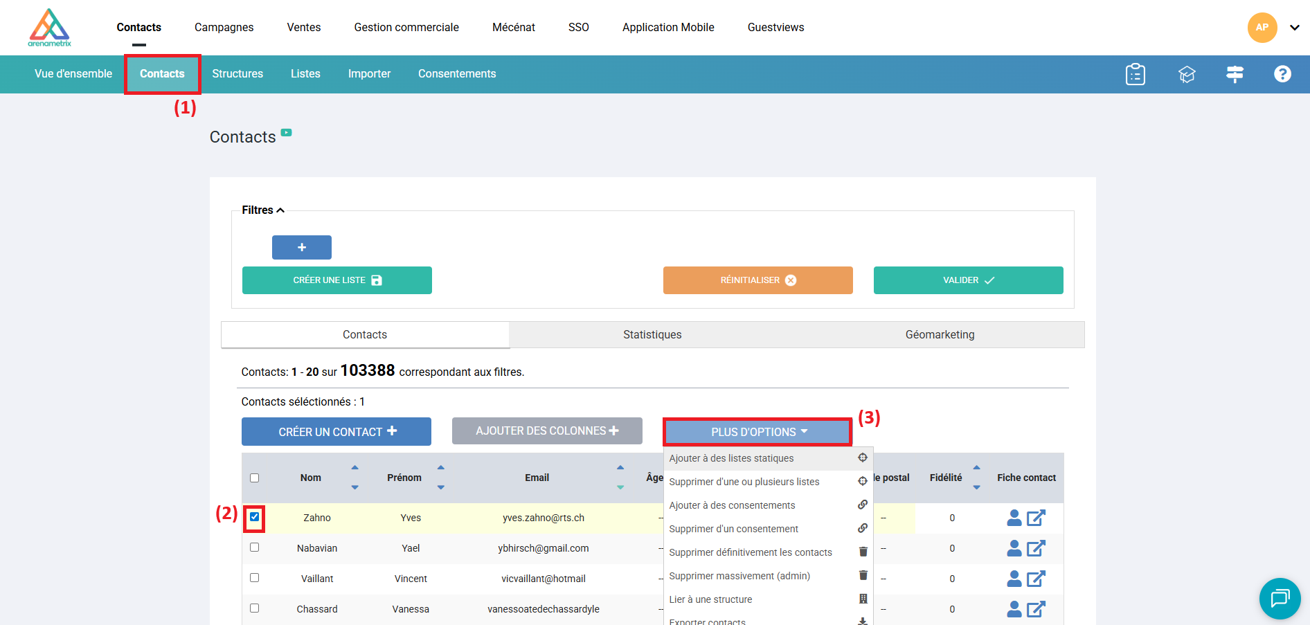Switch to the Statistiques tab
The height and width of the screenshot is (625, 1310).
[652, 335]
